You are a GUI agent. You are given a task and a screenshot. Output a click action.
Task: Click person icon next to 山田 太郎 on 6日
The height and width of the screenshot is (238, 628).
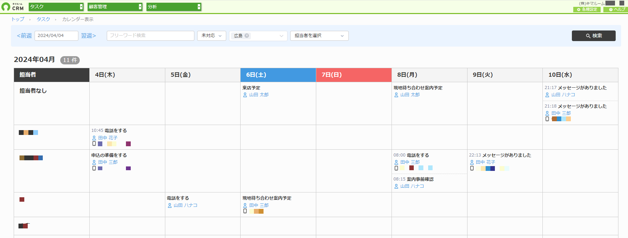pos(245,95)
